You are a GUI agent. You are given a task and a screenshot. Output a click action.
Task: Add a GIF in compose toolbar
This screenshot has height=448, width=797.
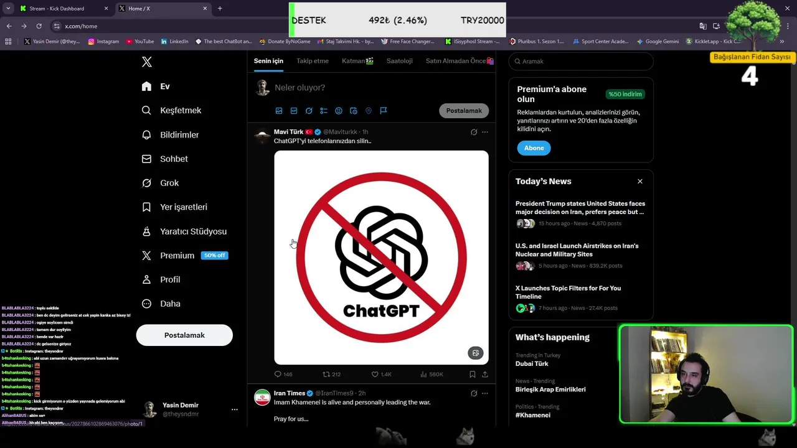294,111
